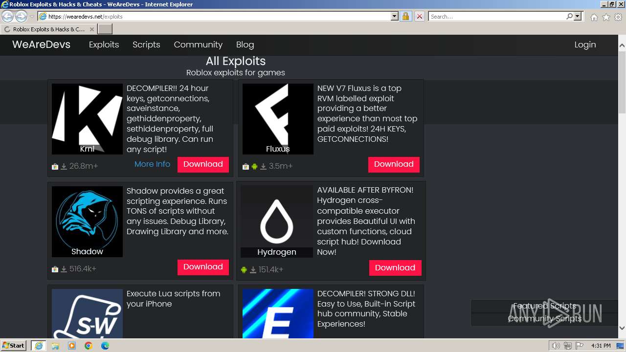Click the magnifier search icon
626x352 pixels.
point(569,16)
